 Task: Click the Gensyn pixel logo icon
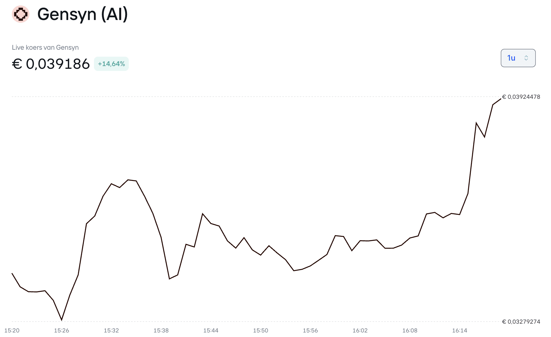(20, 14)
